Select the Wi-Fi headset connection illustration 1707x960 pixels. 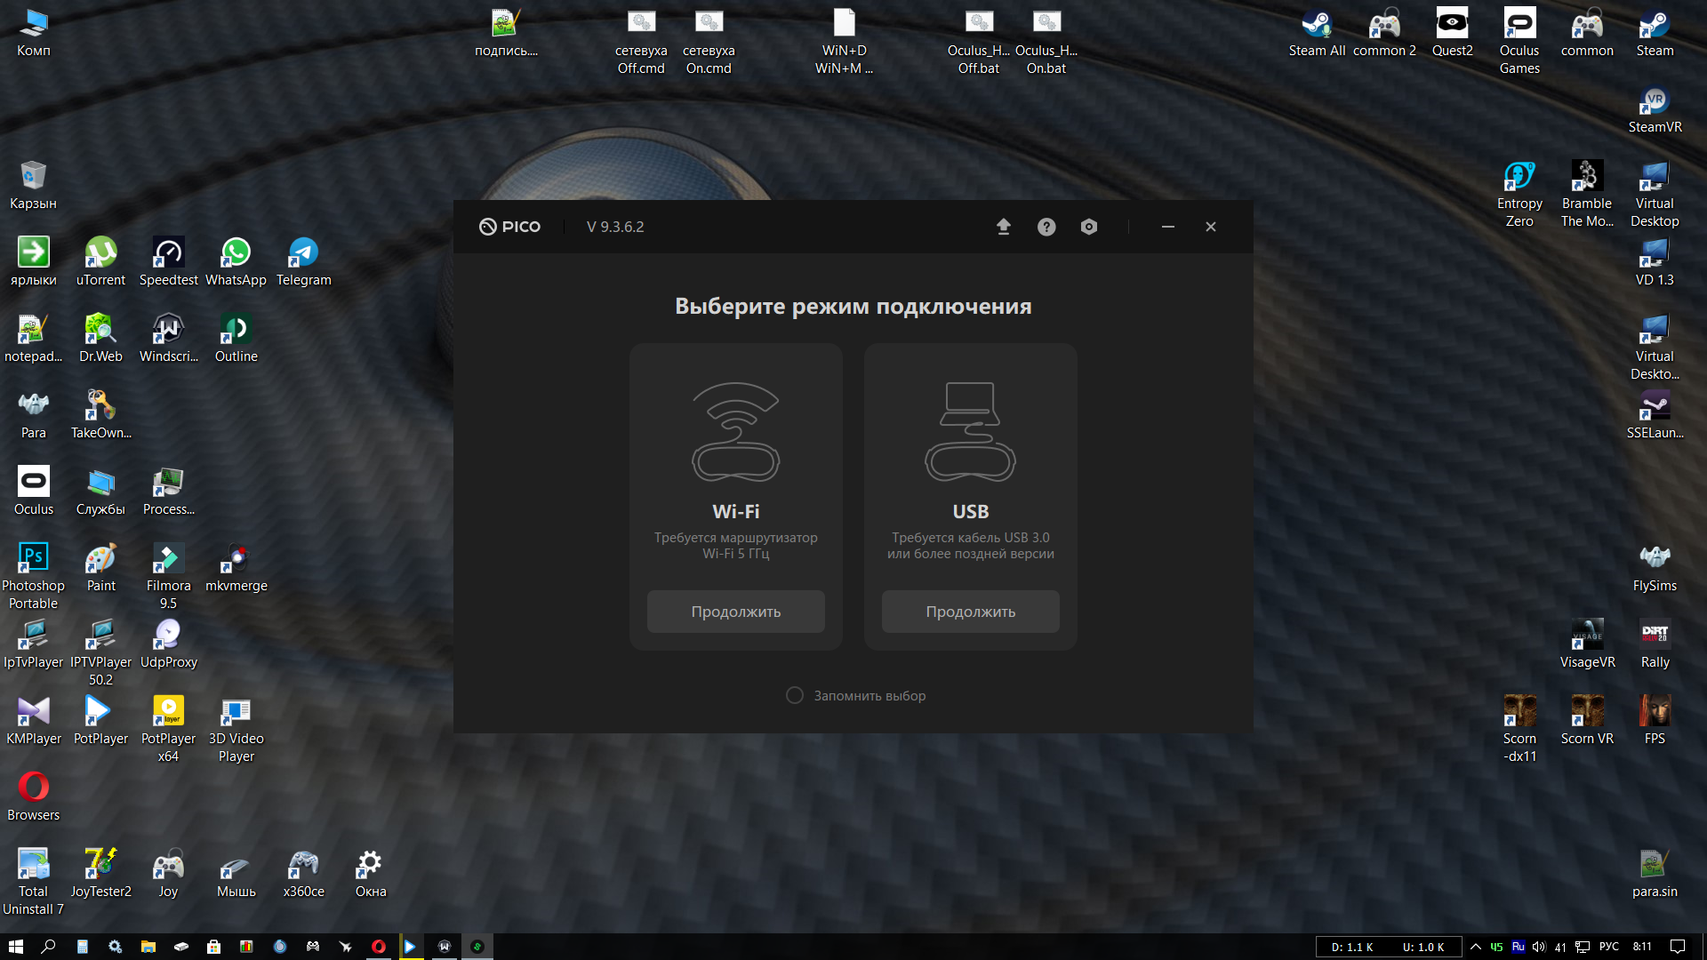[x=736, y=432]
